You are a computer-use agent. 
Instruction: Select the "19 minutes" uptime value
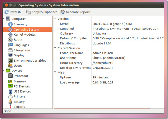[x=100, y=77]
